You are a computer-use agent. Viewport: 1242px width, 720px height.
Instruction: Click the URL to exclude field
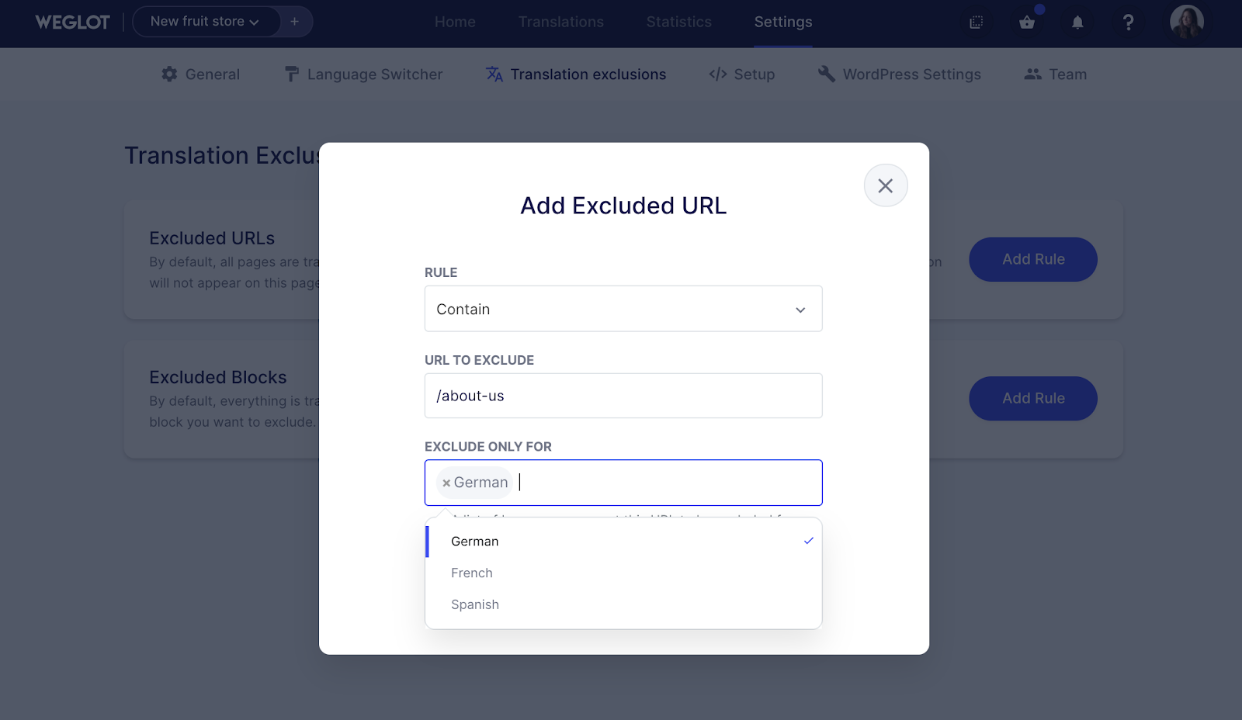coord(623,396)
